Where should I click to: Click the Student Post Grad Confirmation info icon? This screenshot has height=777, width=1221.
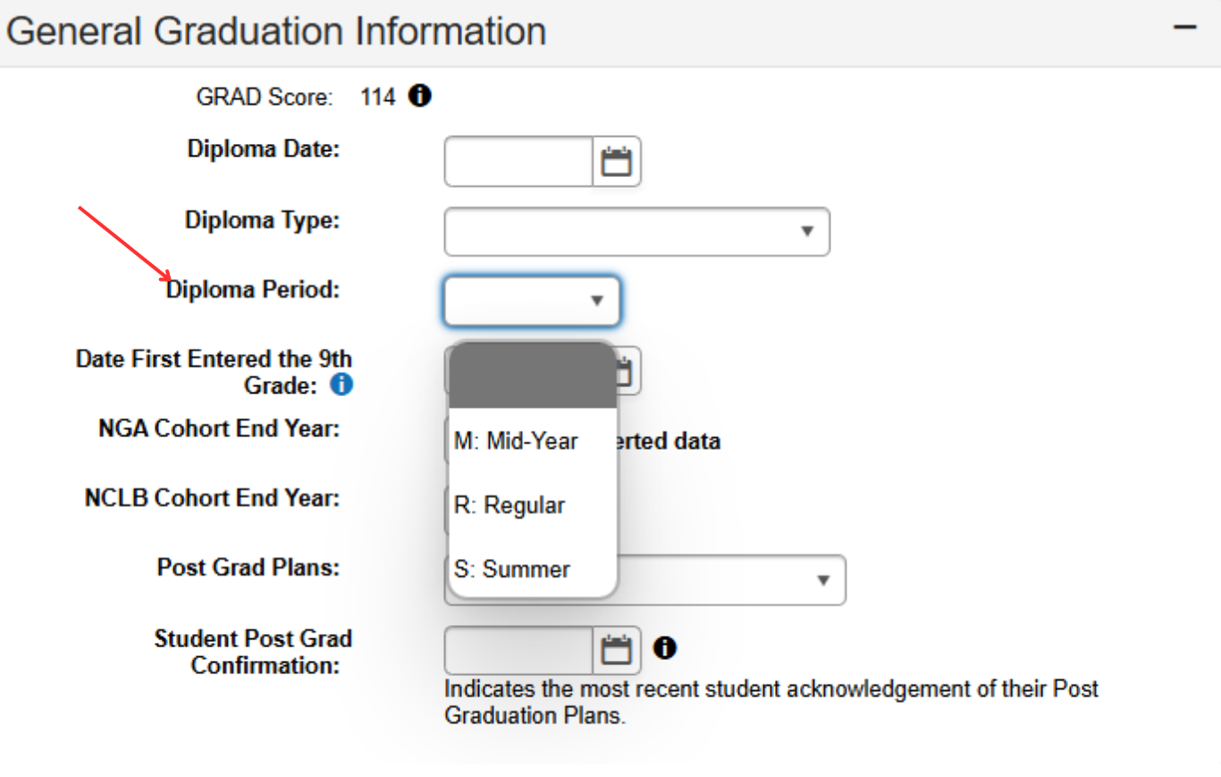point(664,647)
